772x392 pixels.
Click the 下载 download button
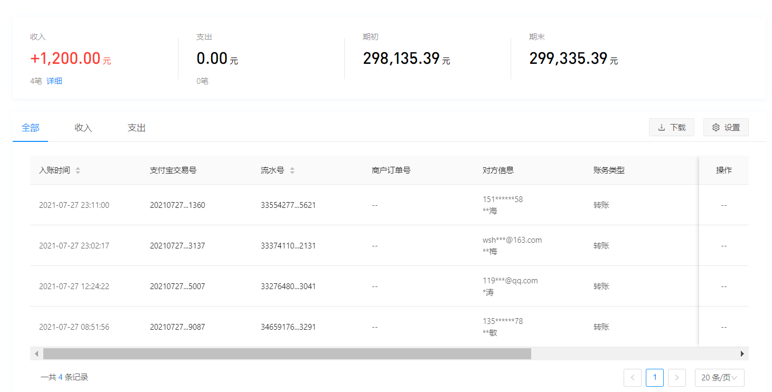671,127
